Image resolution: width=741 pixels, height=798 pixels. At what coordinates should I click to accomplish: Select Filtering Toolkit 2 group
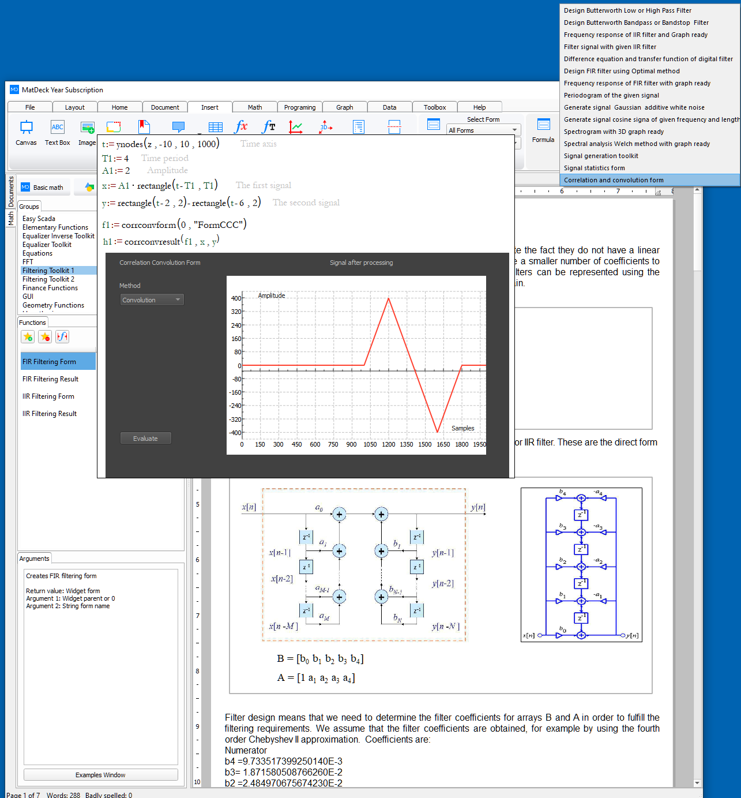48,279
